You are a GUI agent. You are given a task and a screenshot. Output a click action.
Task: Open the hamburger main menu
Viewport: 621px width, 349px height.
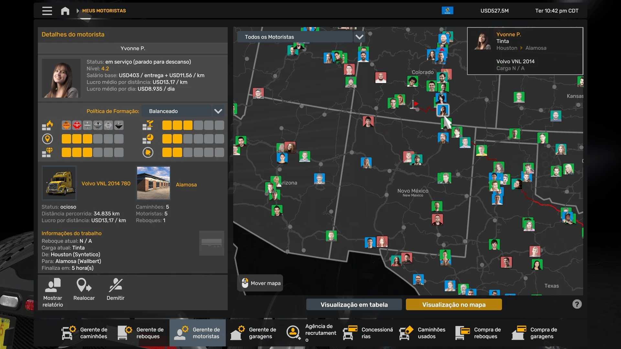(x=47, y=11)
